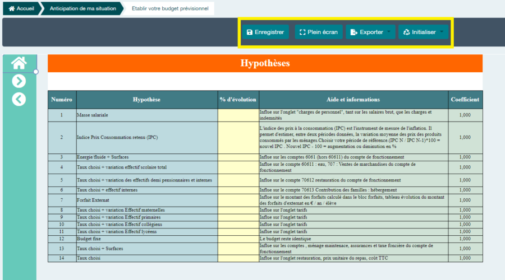Click the orange Hypothèses title banner

point(265,63)
